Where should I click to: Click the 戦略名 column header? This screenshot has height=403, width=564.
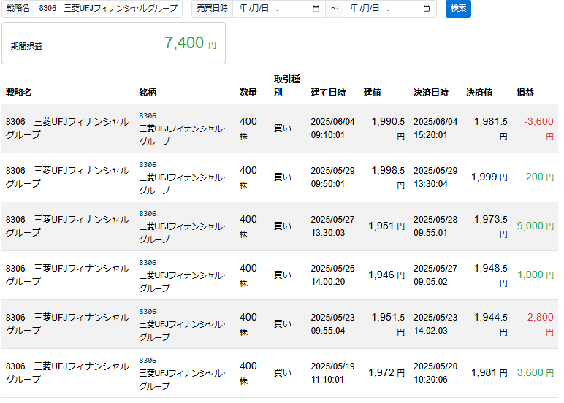click(x=19, y=93)
